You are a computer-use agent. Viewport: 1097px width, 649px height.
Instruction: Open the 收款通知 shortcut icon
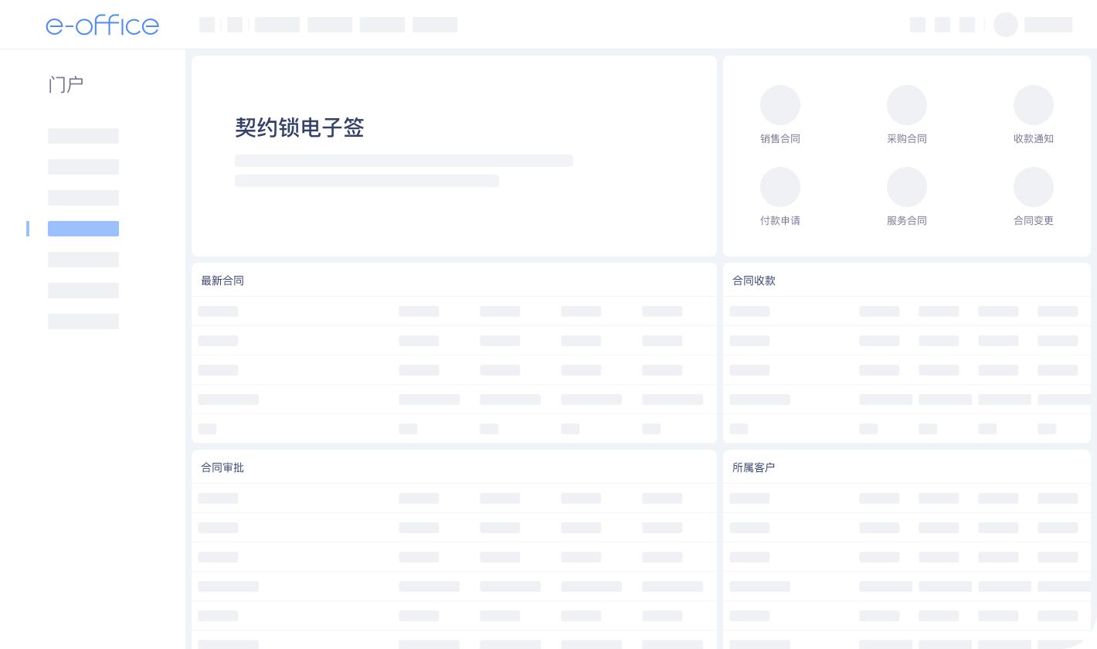[1034, 105]
